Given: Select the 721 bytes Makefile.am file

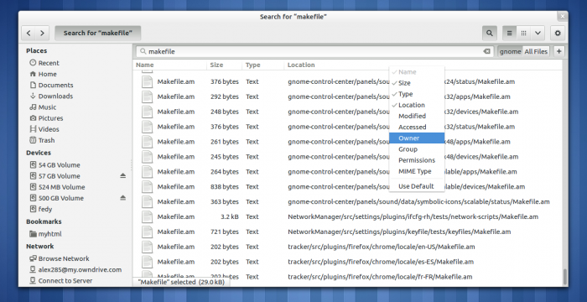Looking at the screenshot, I should 347,232.
